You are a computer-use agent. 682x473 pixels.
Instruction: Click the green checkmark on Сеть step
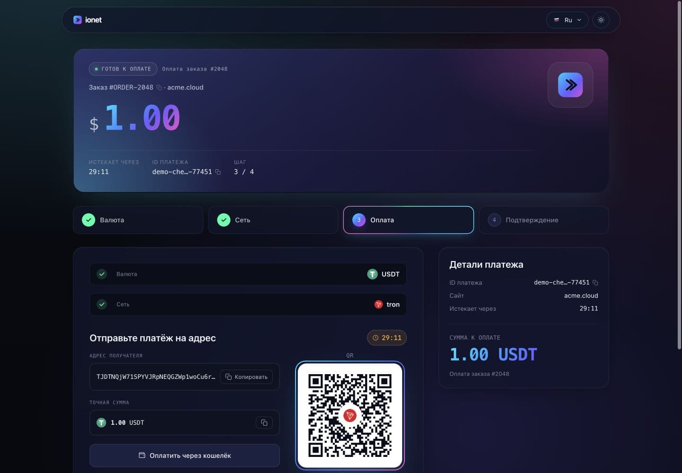point(224,220)
